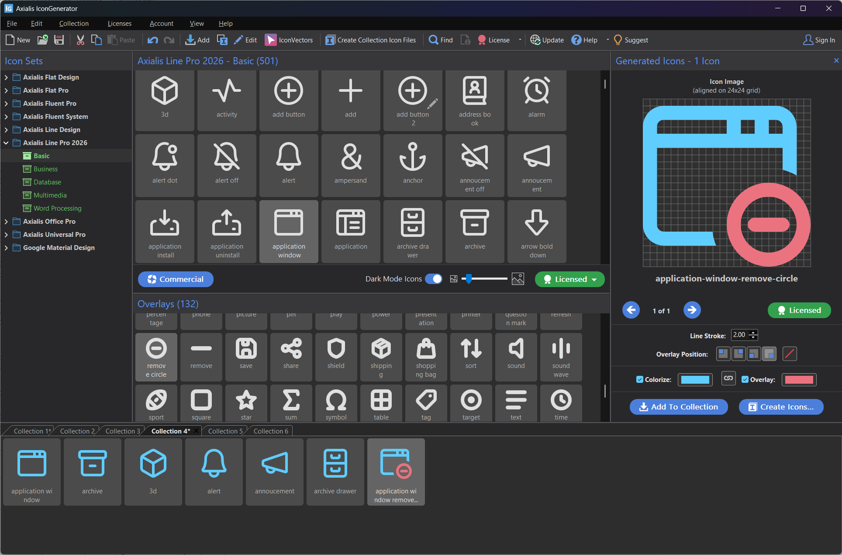The height and width of the screenshot is (555, 842).
Task: Open the overlay color swatch picker
Action: pos(799,379)
